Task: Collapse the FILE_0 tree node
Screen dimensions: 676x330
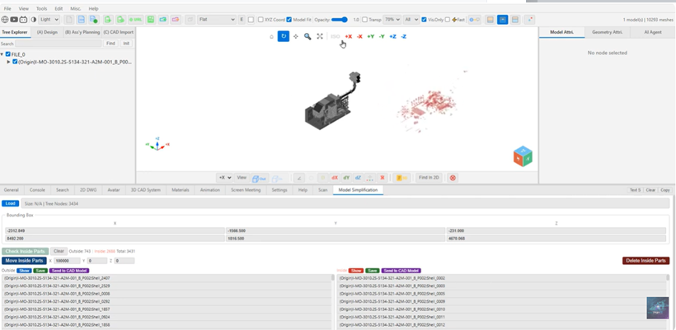Action: coord(2,54)
